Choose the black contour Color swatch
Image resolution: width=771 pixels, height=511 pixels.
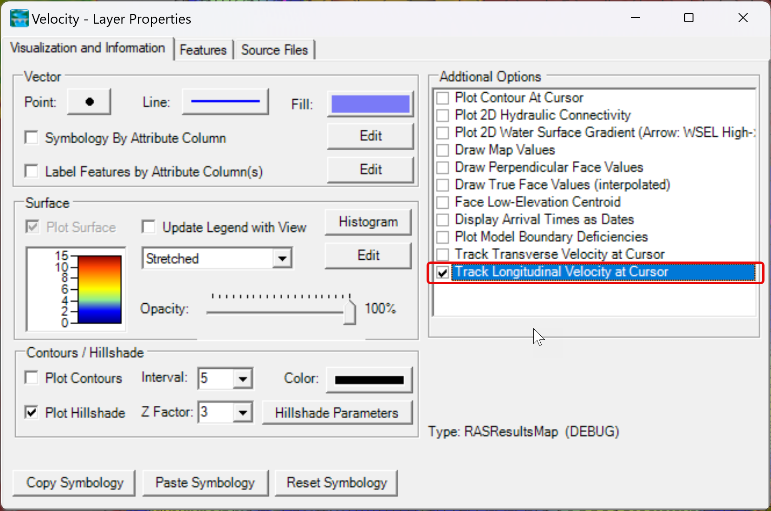pos(369,380)
